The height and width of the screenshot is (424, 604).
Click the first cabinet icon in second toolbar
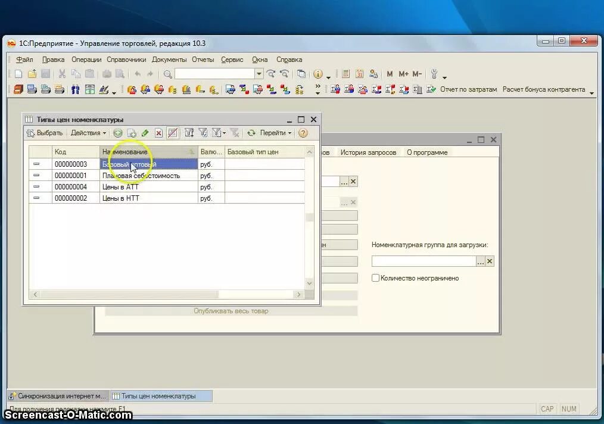click(18, 89)
